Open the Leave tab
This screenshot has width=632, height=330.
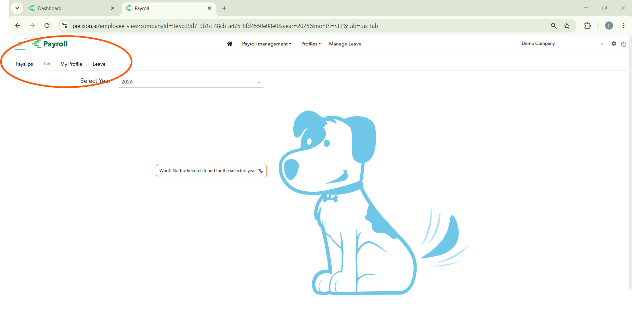tap(99, 64)
